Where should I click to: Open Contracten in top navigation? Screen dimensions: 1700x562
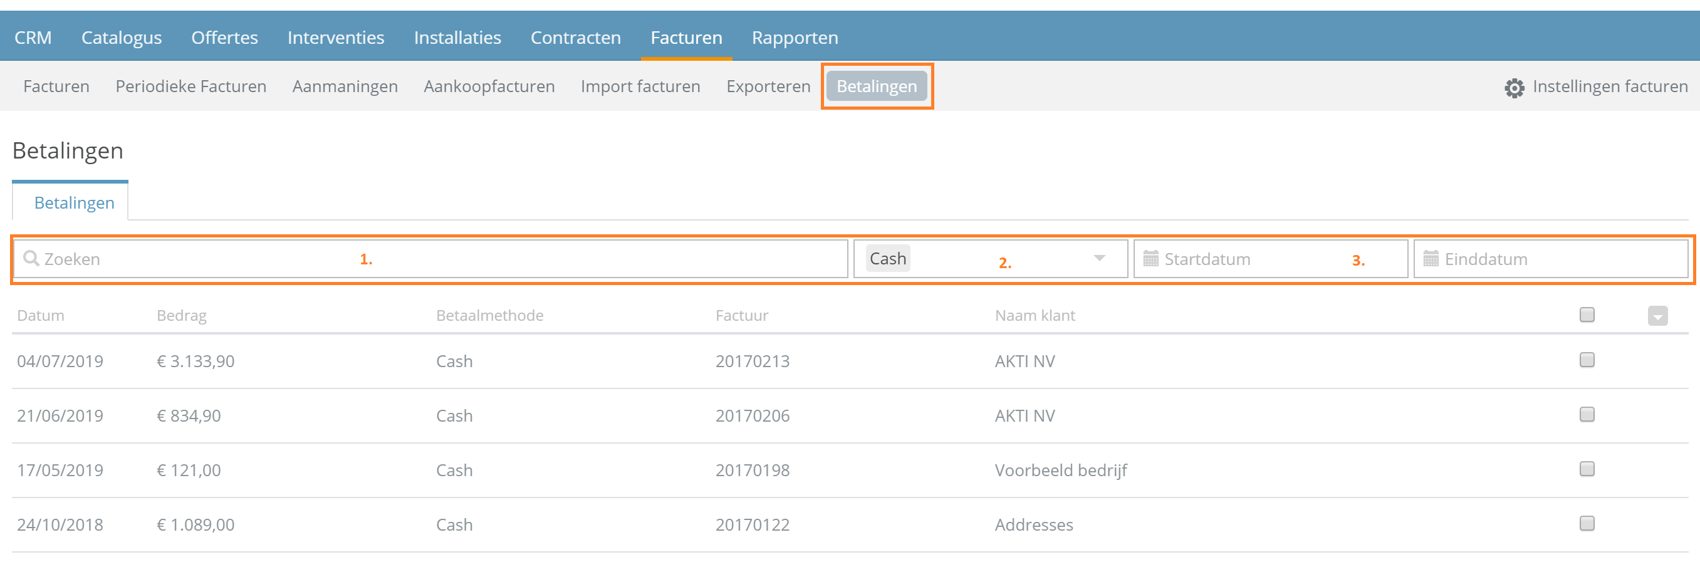[575, 38]
